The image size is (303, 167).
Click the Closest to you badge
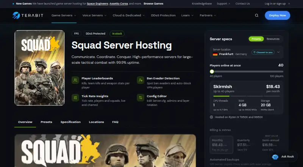[263, 52]
